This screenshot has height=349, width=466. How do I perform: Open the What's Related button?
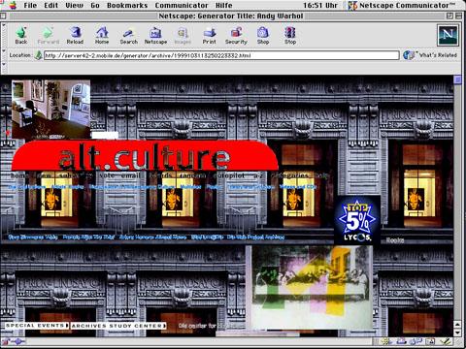point(430,55)
